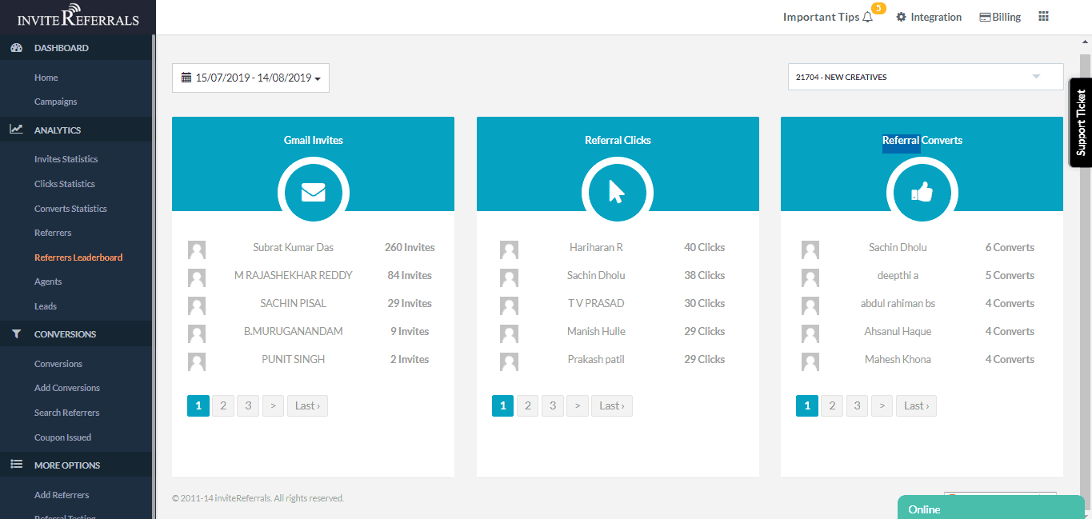Open the Support Ticket side tab
The image size is (1092, 519).
(1081, 122)
